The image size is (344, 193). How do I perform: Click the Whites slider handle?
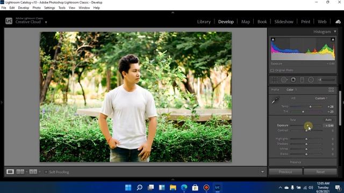pyautogui.click(x=306, y=149)
